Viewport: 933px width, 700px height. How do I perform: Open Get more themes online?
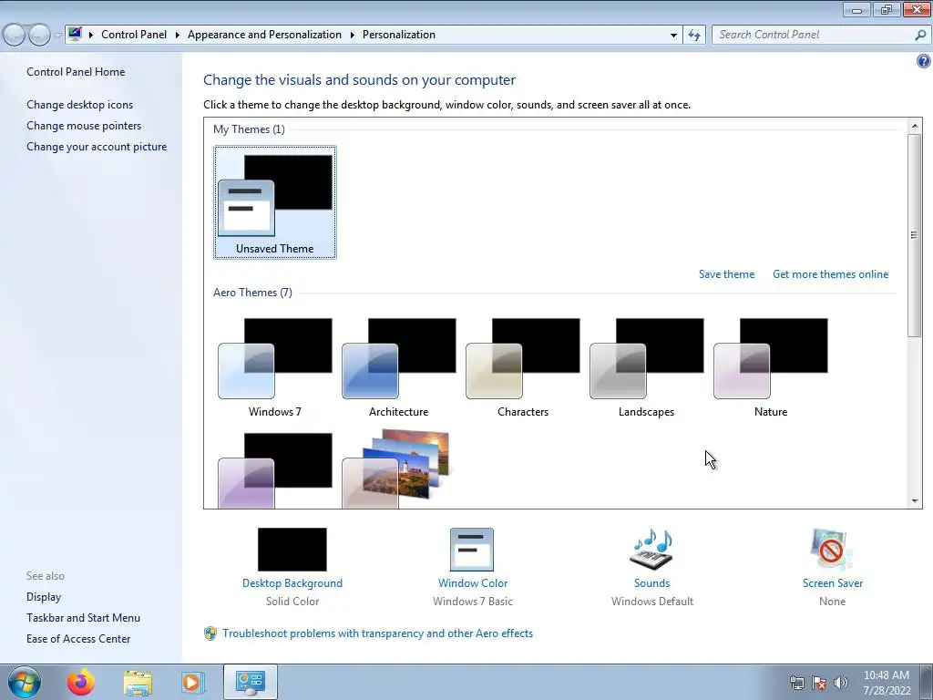[831, 274]
